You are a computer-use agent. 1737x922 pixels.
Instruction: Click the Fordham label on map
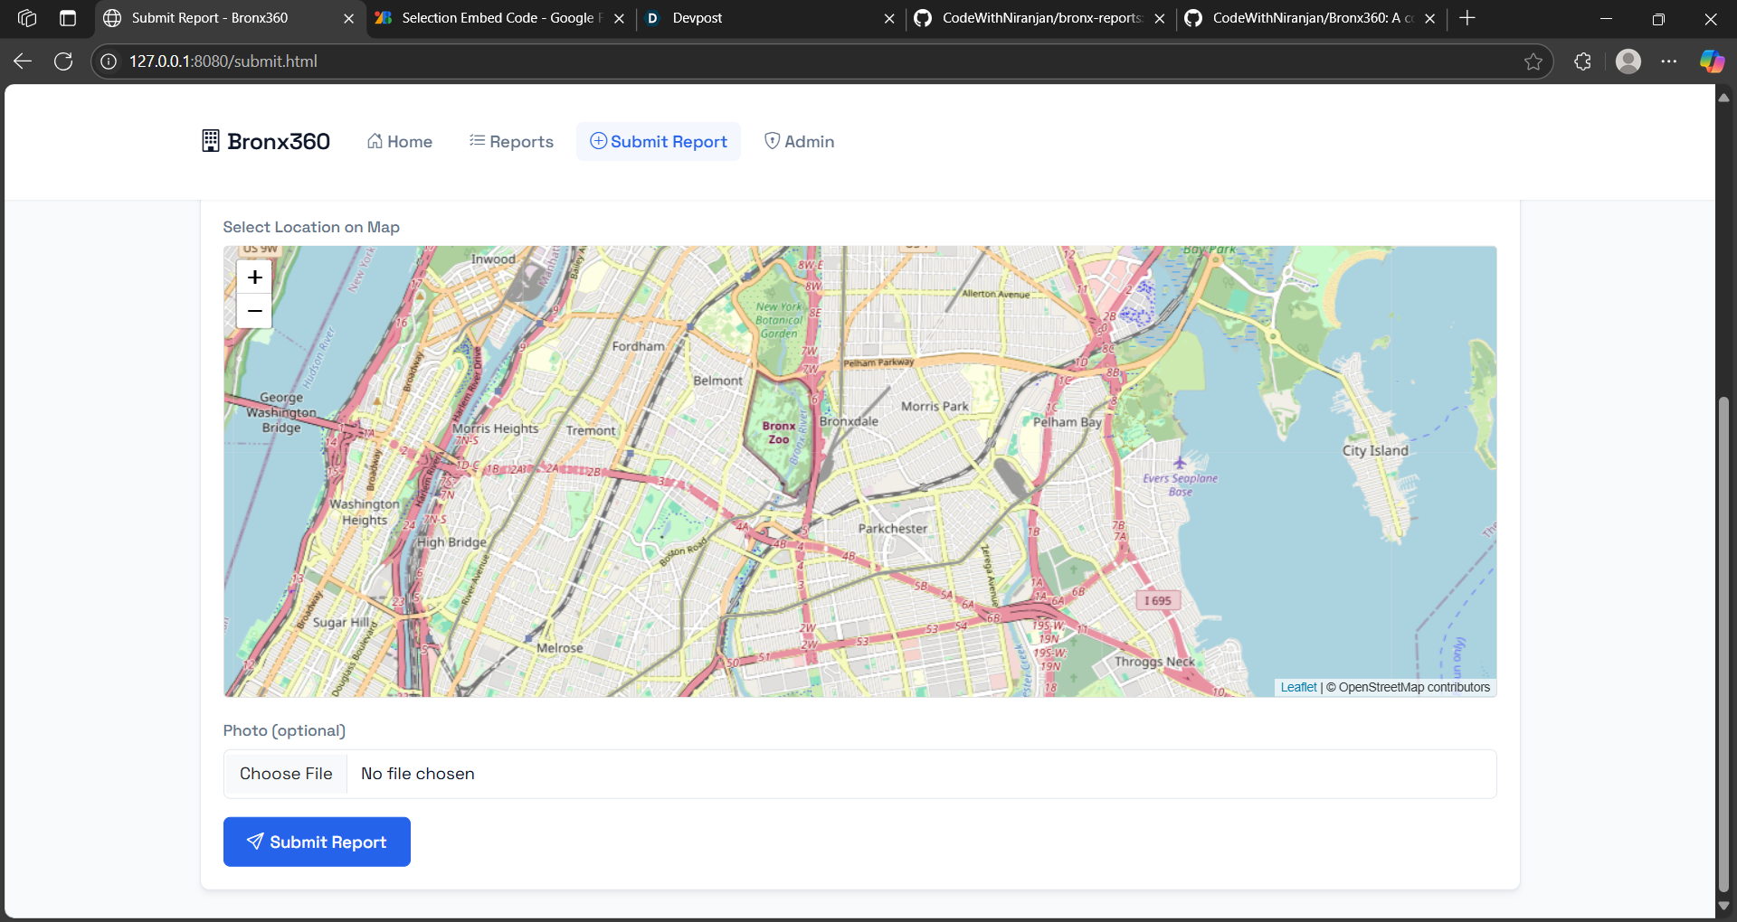[x=638, y=346]
